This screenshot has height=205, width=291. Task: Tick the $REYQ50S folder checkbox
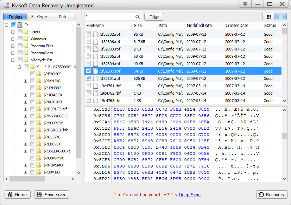tap(33, 74)
